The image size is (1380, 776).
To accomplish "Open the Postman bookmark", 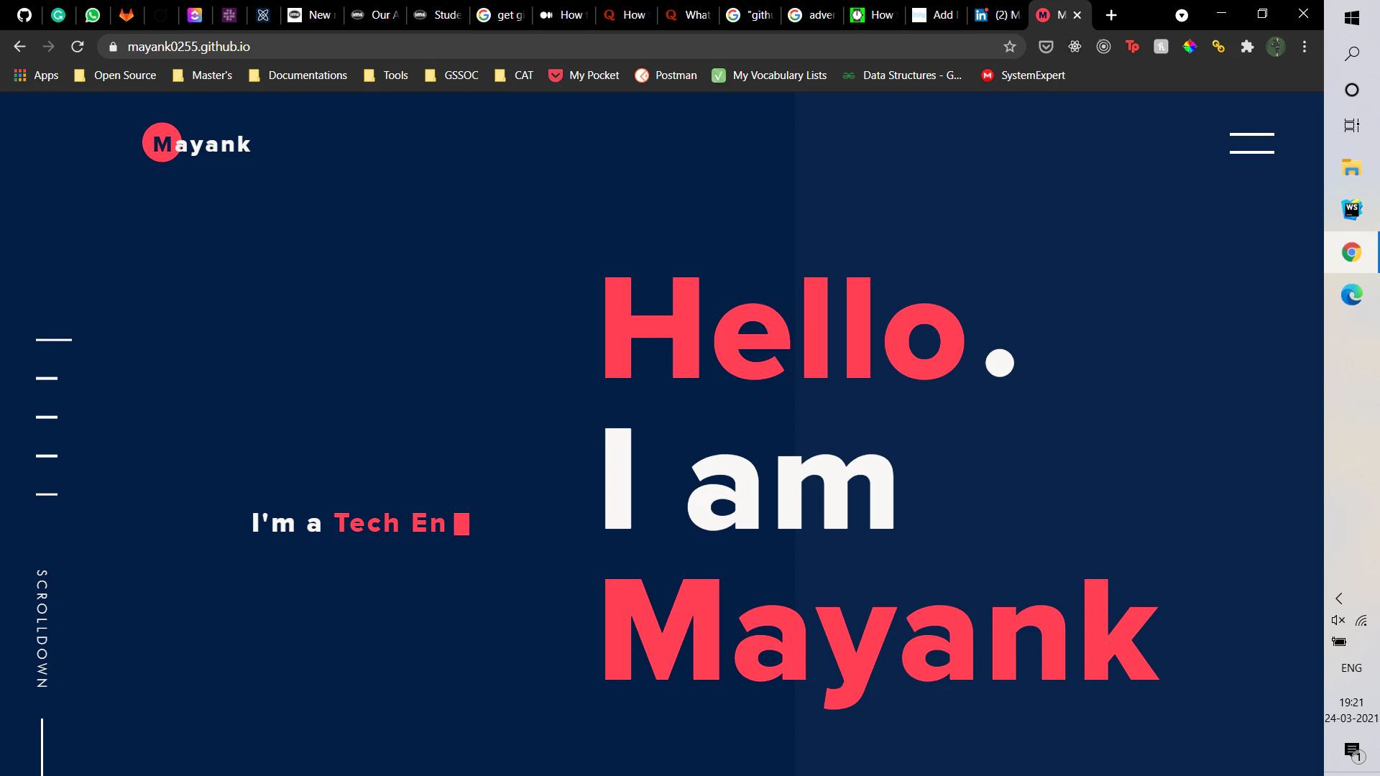I will (666, 75).
